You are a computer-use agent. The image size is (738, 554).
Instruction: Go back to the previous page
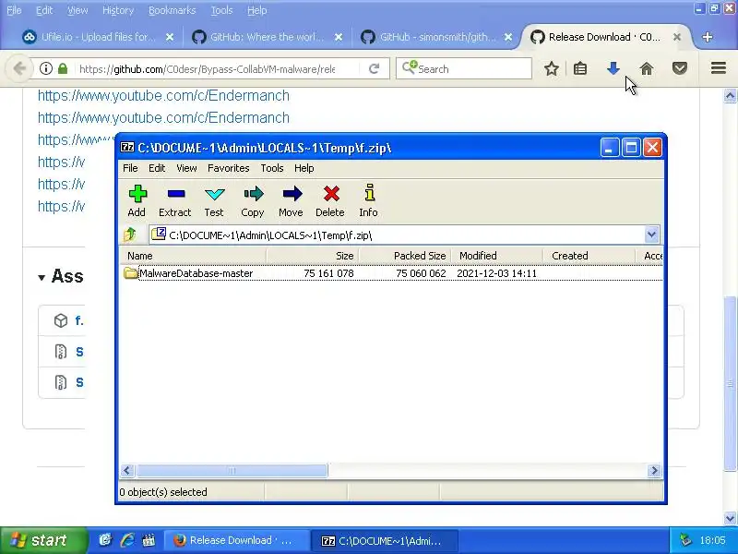click(x=19, y=68)
